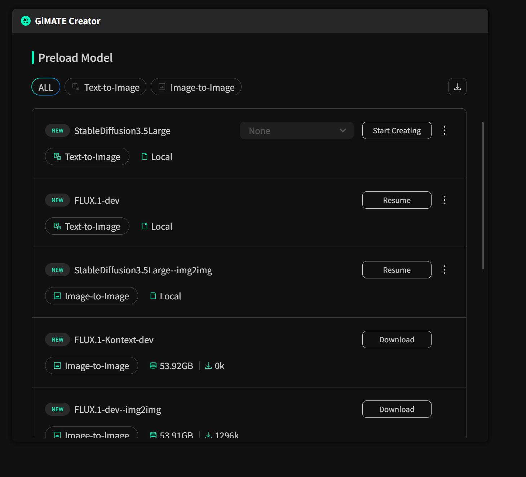Resume the StableDiffusion3.5Large--img2img model
The height and width of the screenshot is (477, 526).
(x=397, y=270)
